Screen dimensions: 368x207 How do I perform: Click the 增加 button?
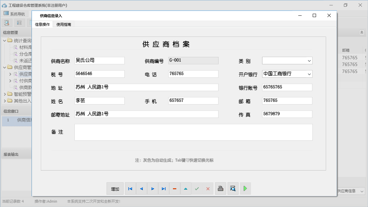click(x=115, y=189)
